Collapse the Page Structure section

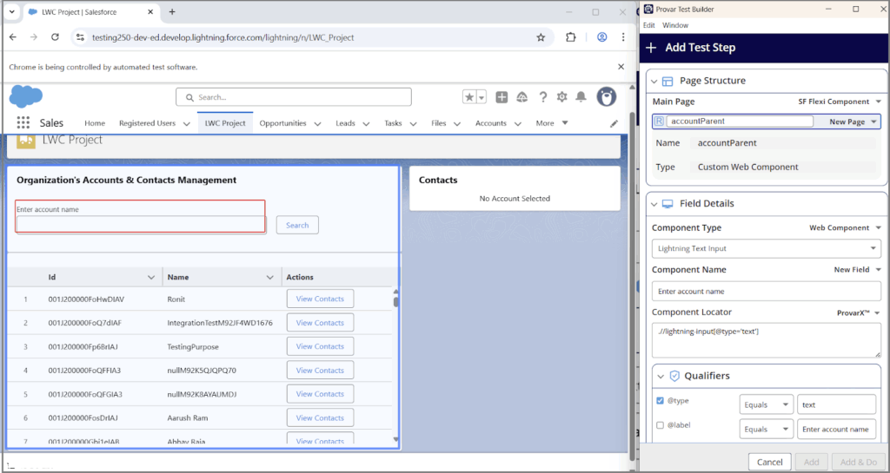654,81
